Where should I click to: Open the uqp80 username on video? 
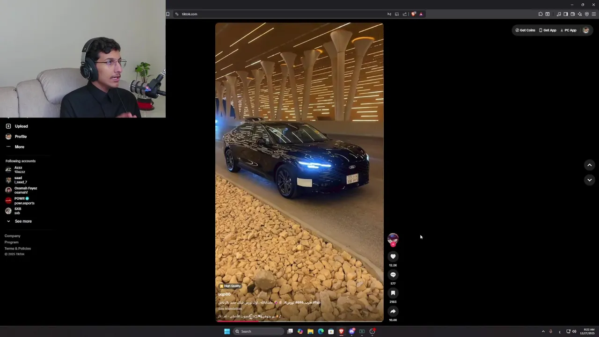click(x=224, y=294)
